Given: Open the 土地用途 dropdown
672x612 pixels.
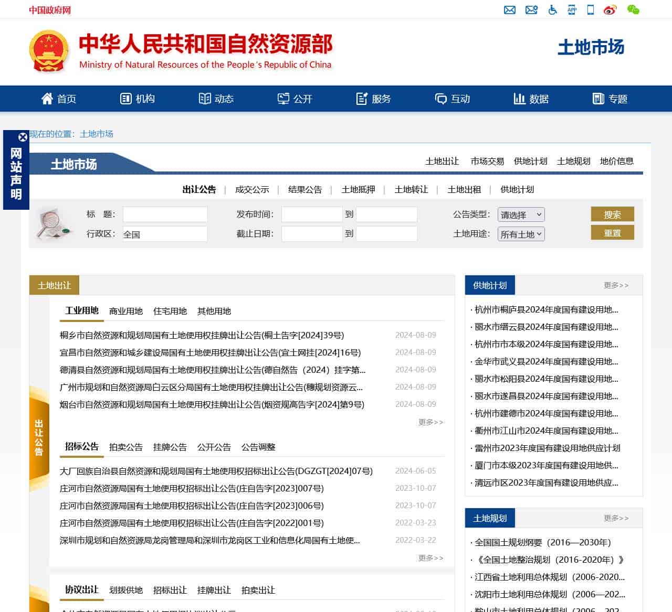Looking at the screenshot, I should click(521, 234).
